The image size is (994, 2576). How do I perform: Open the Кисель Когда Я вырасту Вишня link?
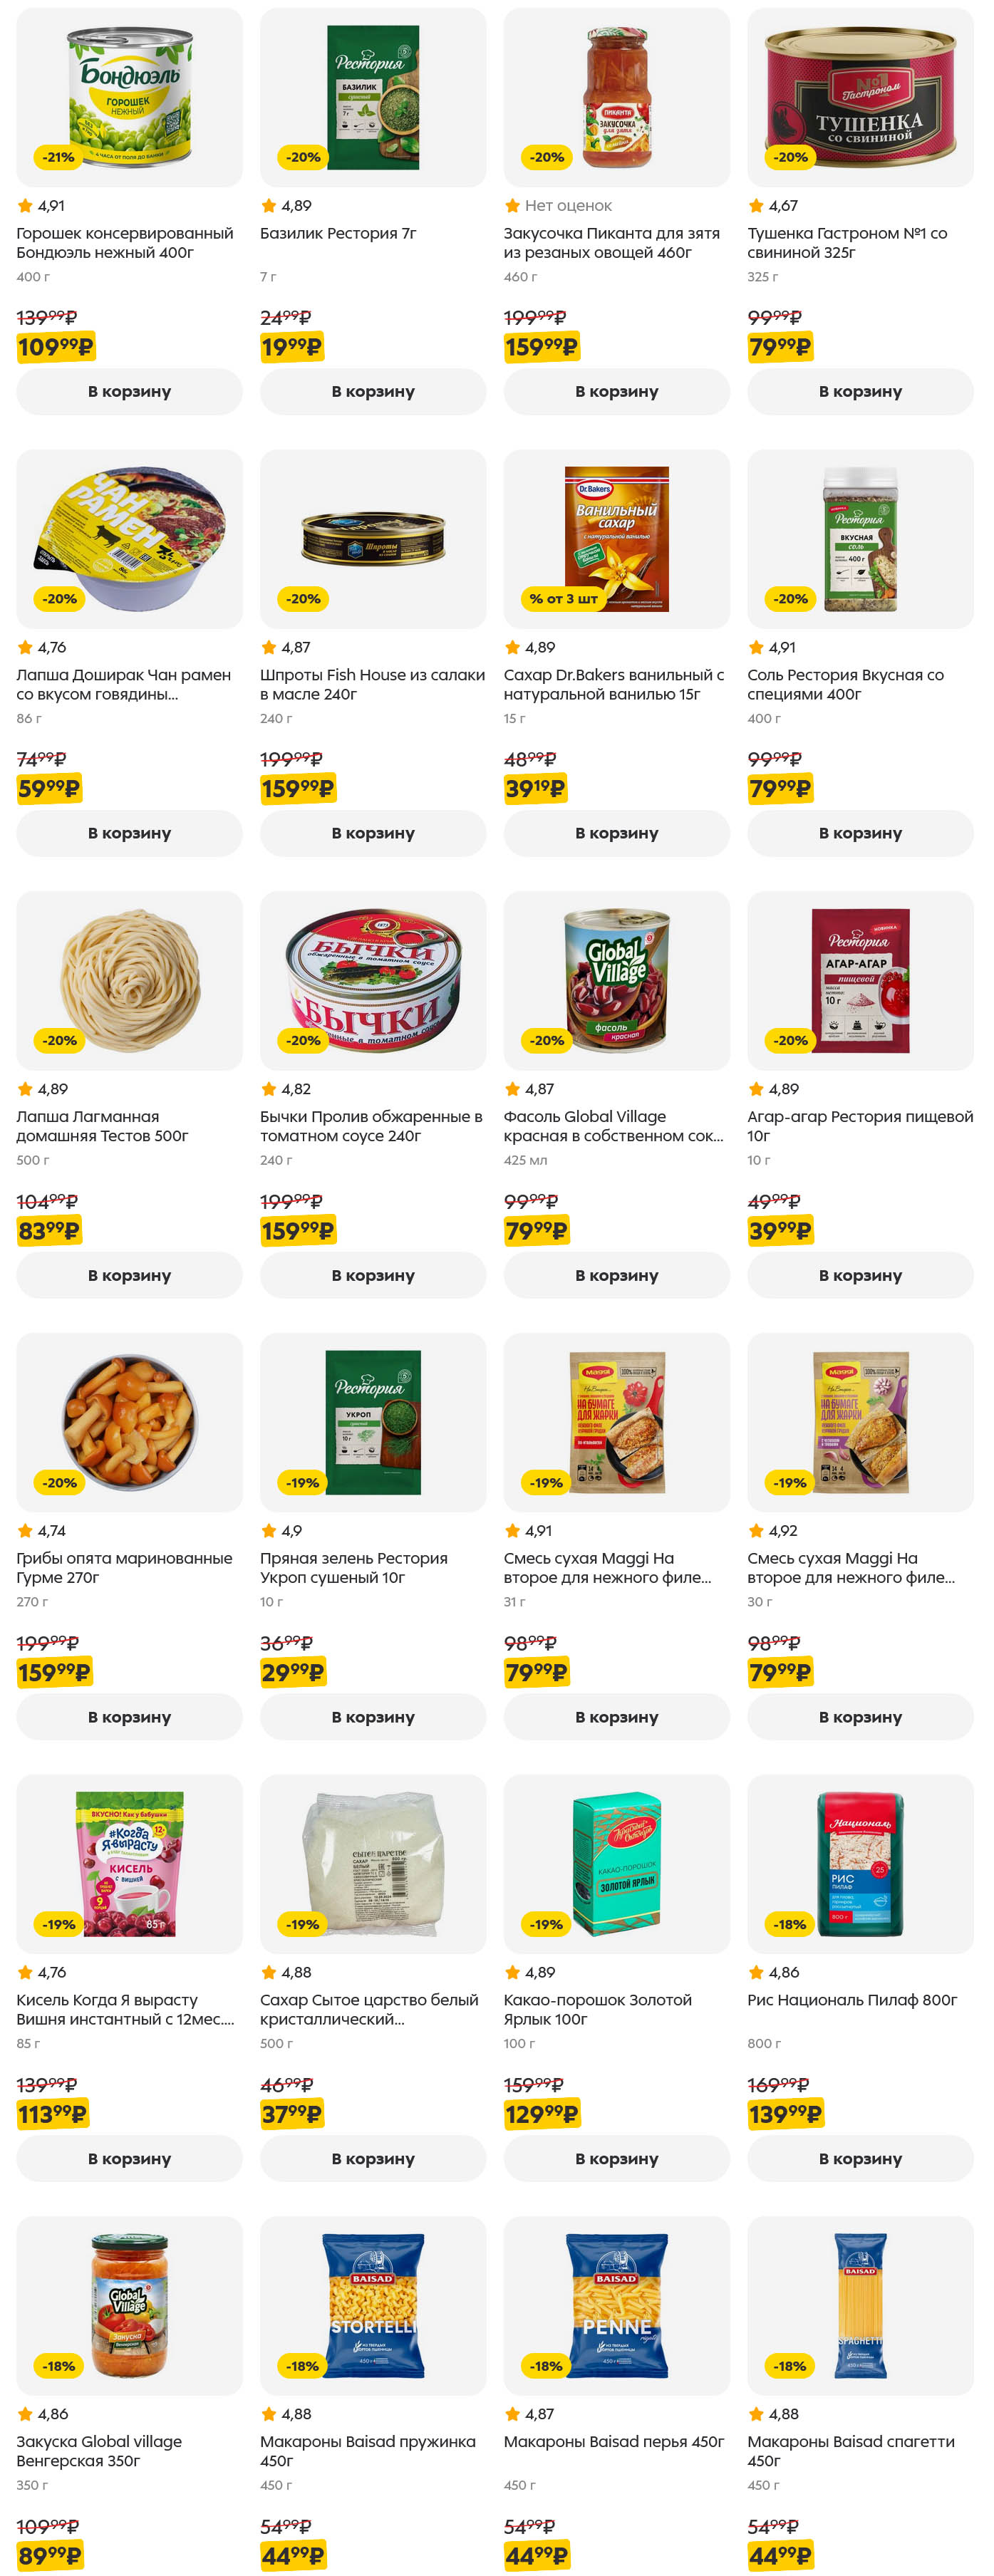(x=125, y=2009)
